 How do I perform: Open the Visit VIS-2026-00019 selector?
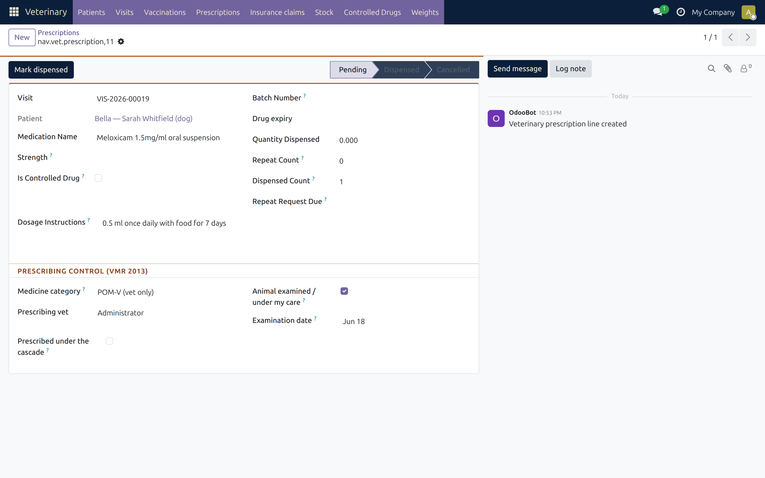(168, 99)
